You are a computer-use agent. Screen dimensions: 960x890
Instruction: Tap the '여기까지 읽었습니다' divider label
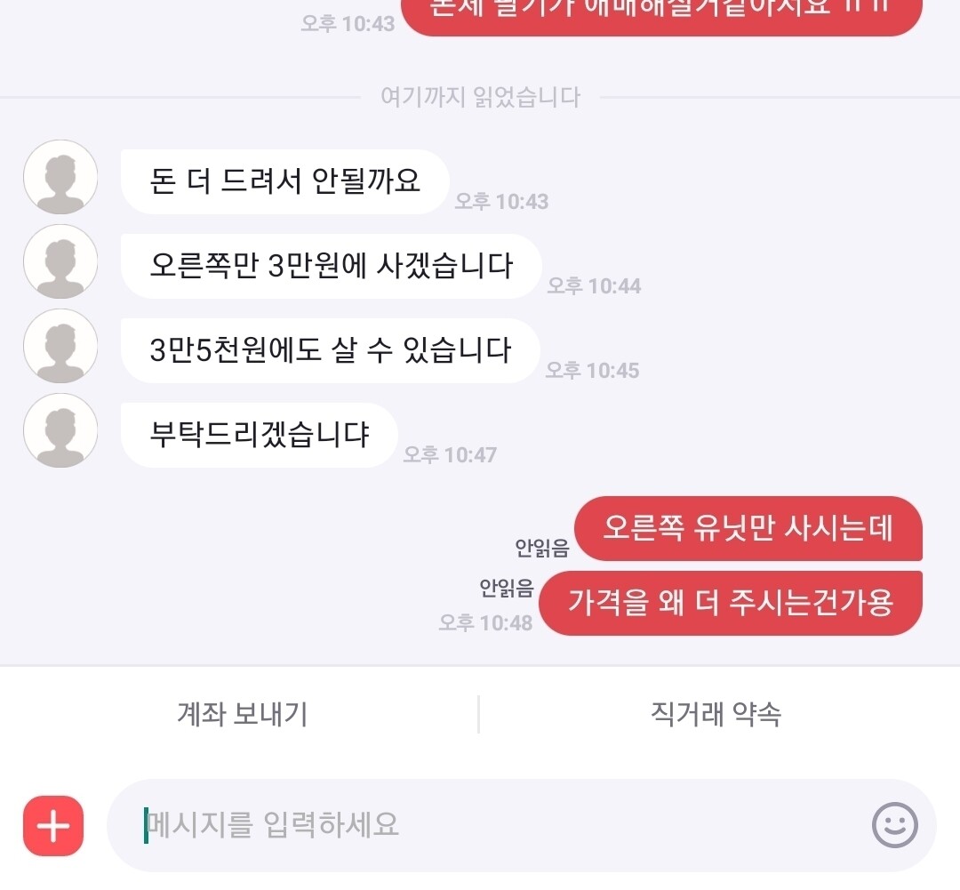tap(481, 97)
